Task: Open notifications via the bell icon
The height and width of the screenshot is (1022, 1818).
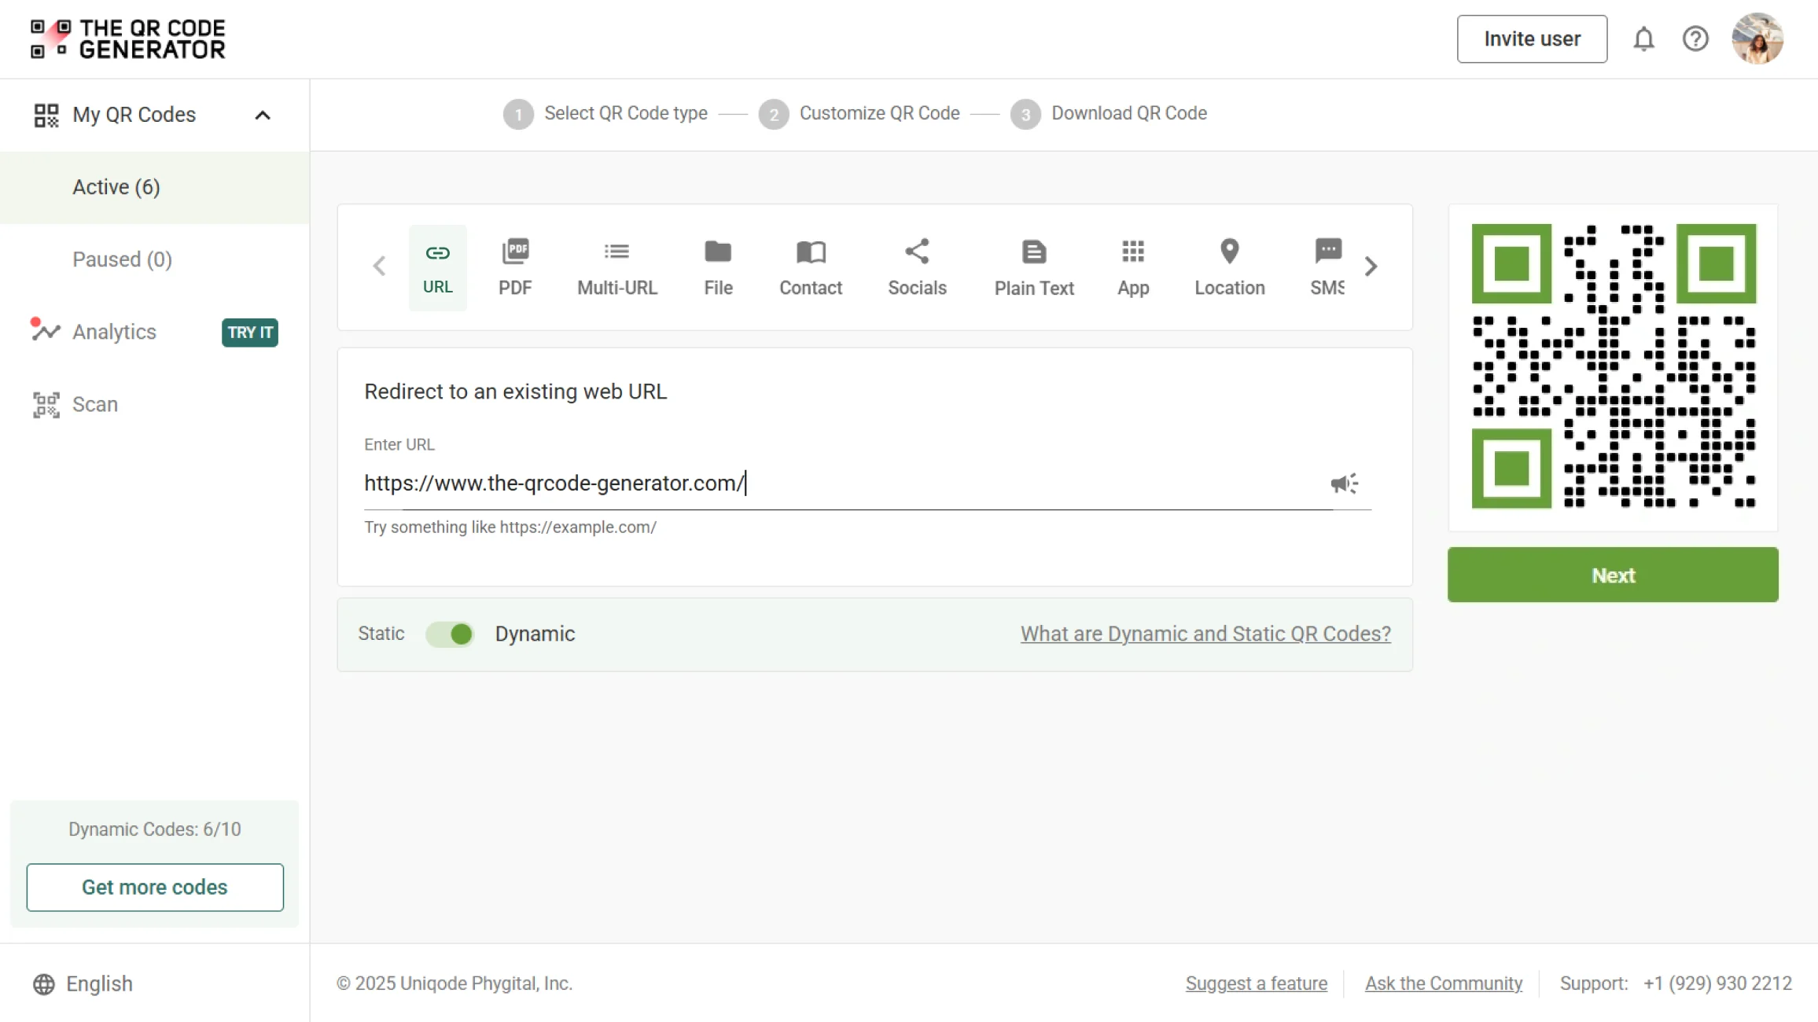Action: (1643, 39)
